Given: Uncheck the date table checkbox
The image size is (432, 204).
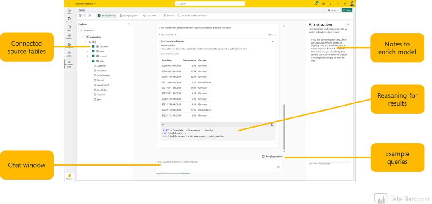Looking at the screenshot, I should pyautogui.click(x=93, y=51).
